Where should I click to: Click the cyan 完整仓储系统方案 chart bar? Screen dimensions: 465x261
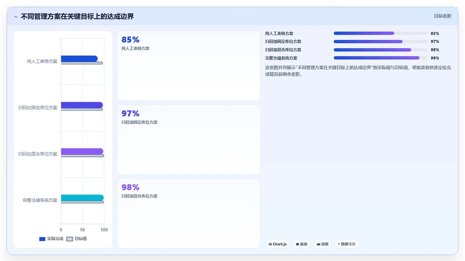[82, 198]
